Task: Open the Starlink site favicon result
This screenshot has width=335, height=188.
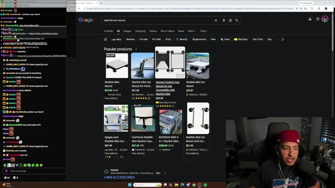Action: (x=106, y=172)
